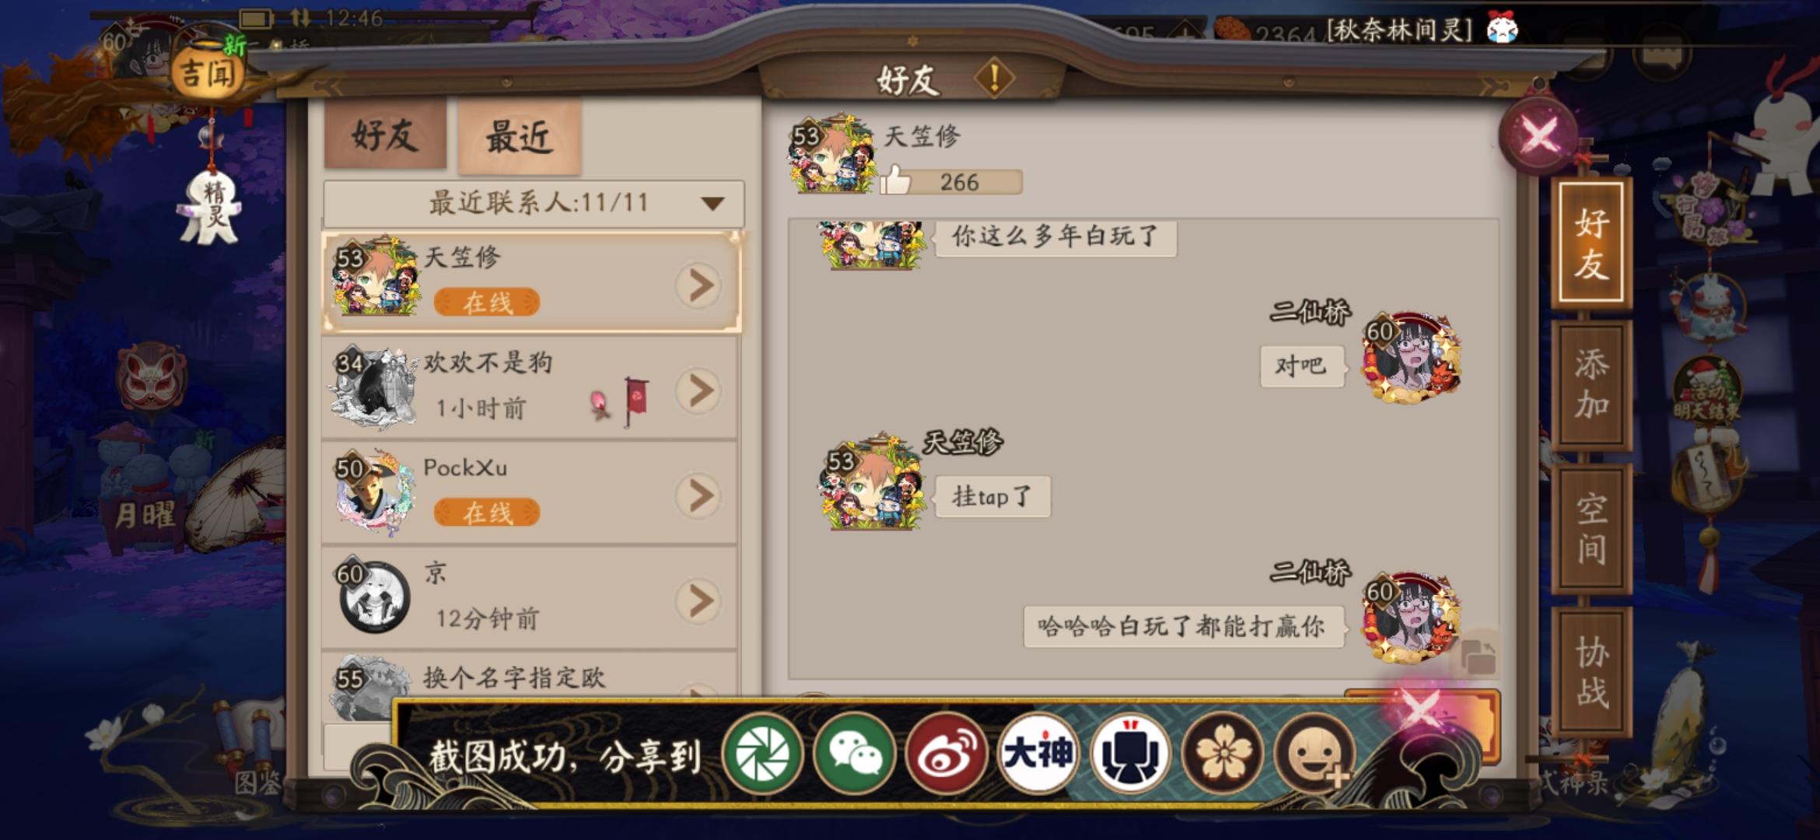Tap the cherry blossom share icon
Image resolution: width=1820 pixels, height=840 pixels.
point(1223,753)
